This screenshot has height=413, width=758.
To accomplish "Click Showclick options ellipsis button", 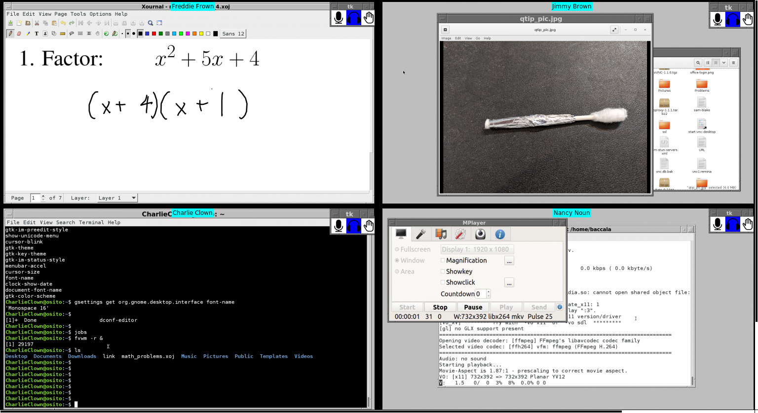I will pyautogui.click(x=509, y=282).
